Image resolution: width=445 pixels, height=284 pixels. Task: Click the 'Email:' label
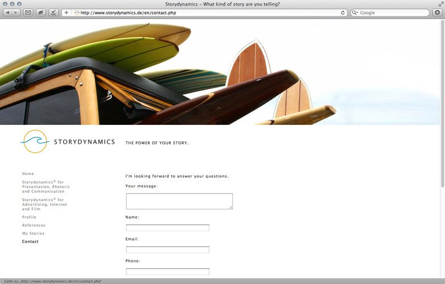click(x=132, y=239)
